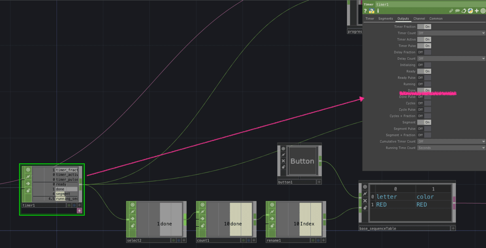Viewport: 486px width, 248px height.
Task: Switch to the Common tab
Action: click(436, 19)
